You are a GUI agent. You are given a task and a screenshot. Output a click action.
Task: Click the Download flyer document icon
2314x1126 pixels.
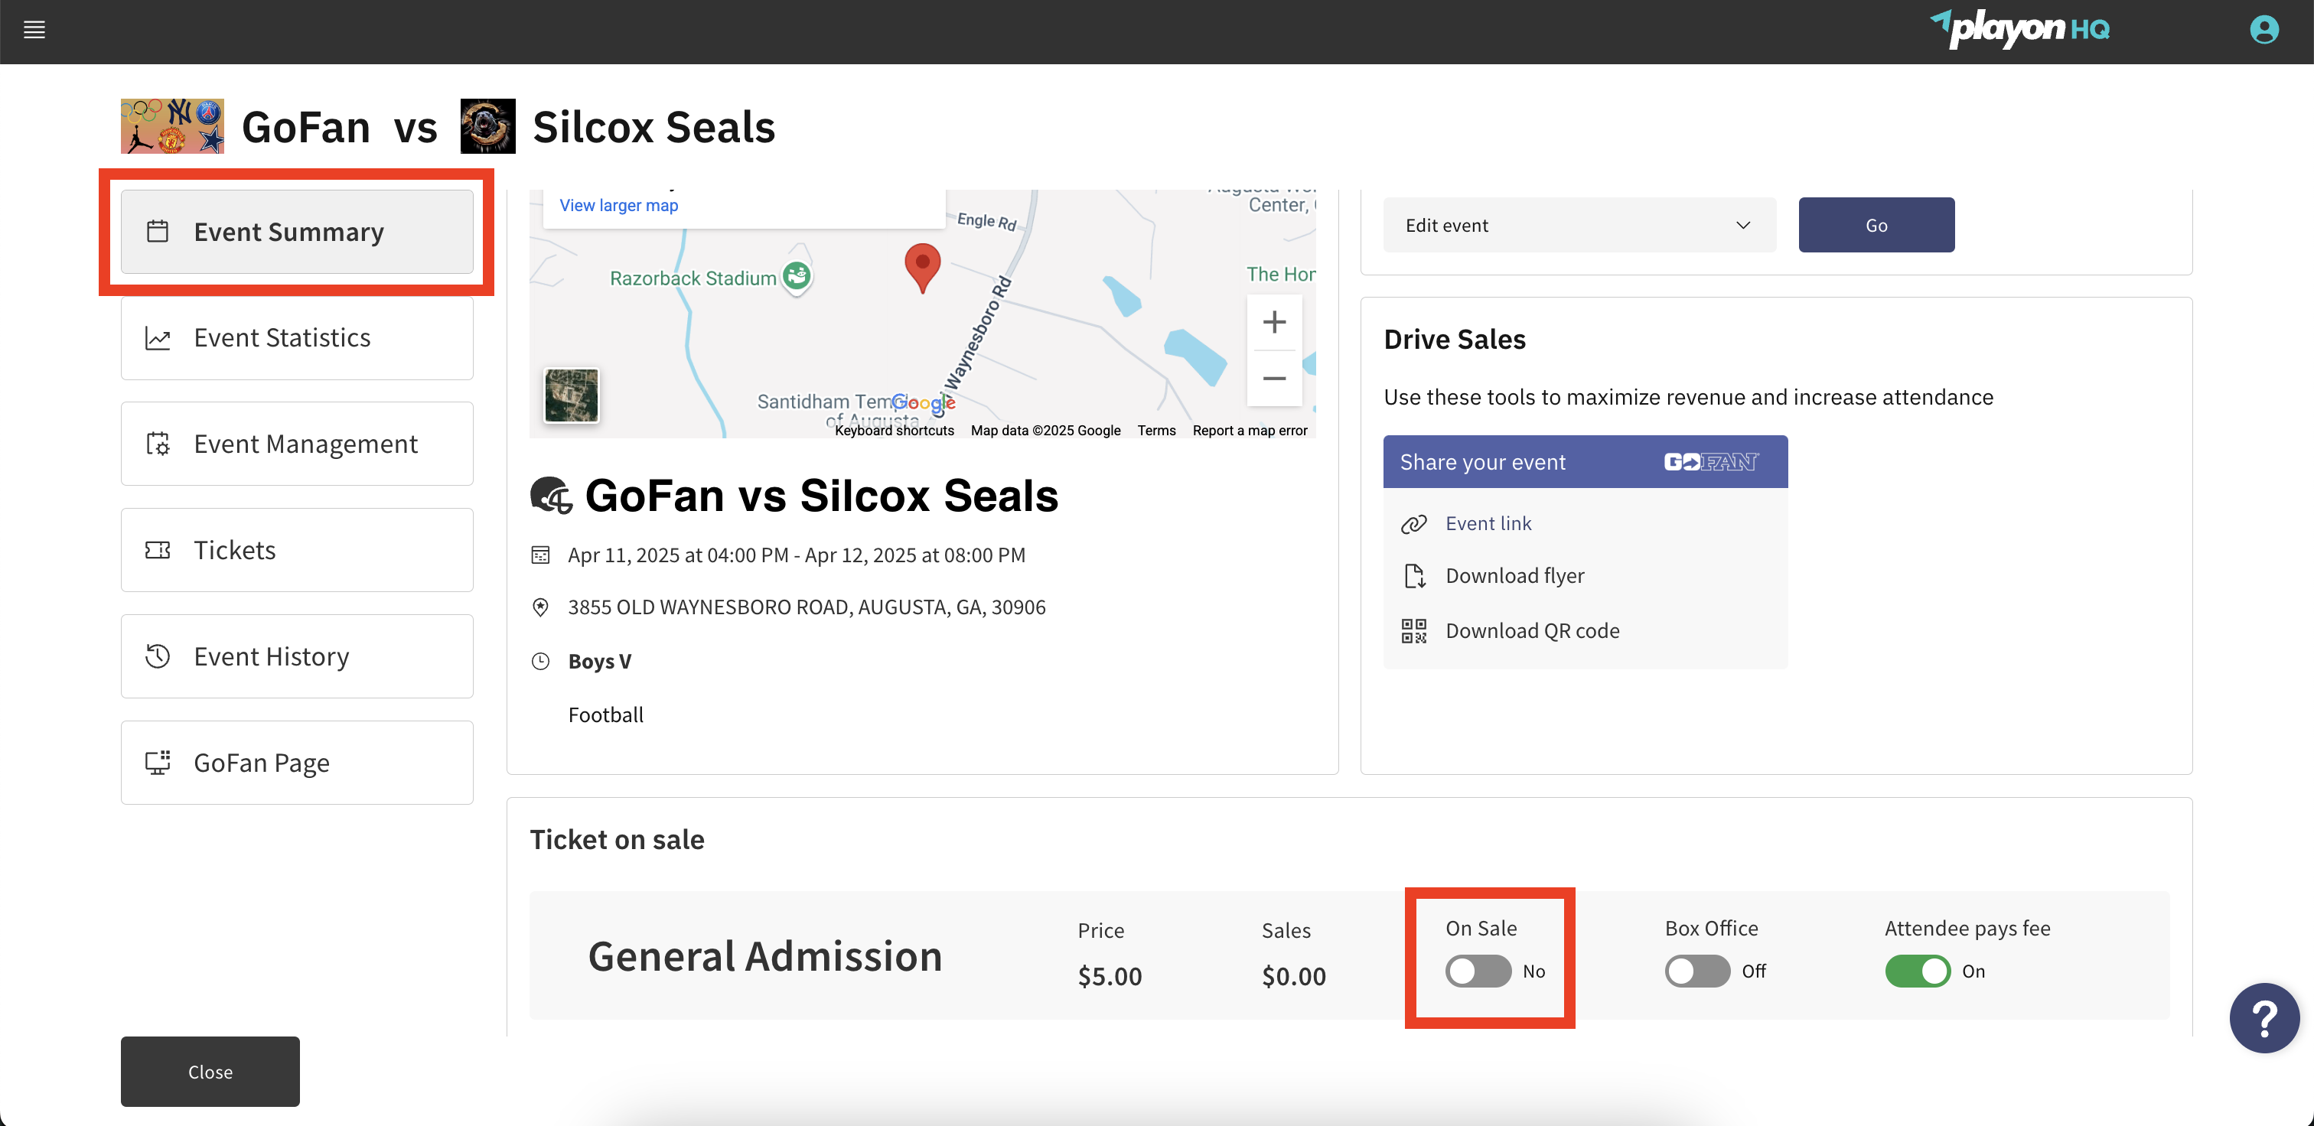[x=1413, y=577]
